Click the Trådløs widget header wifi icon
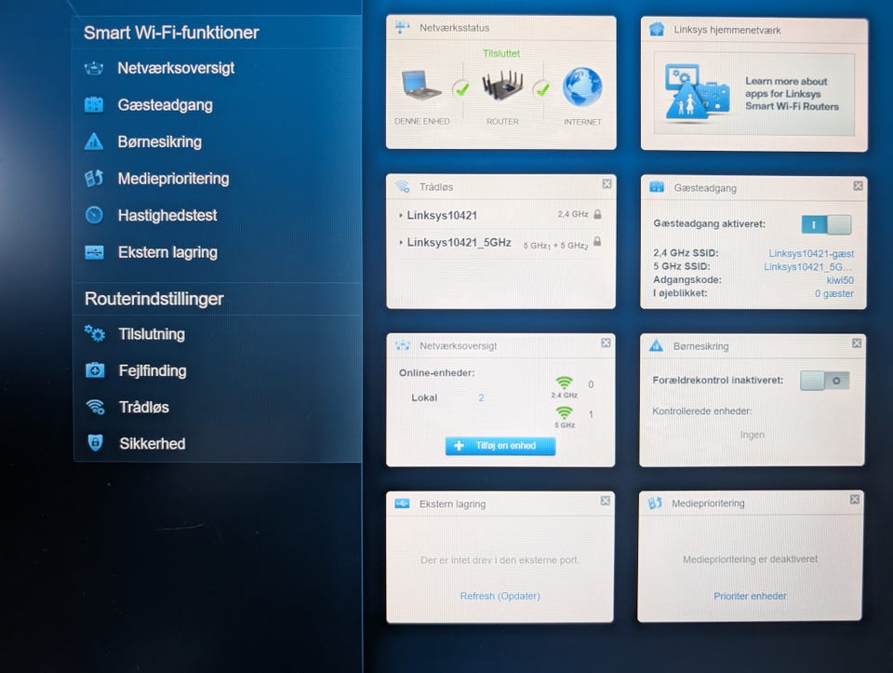Viewport: 893px width, 673px height. [403, 186]
